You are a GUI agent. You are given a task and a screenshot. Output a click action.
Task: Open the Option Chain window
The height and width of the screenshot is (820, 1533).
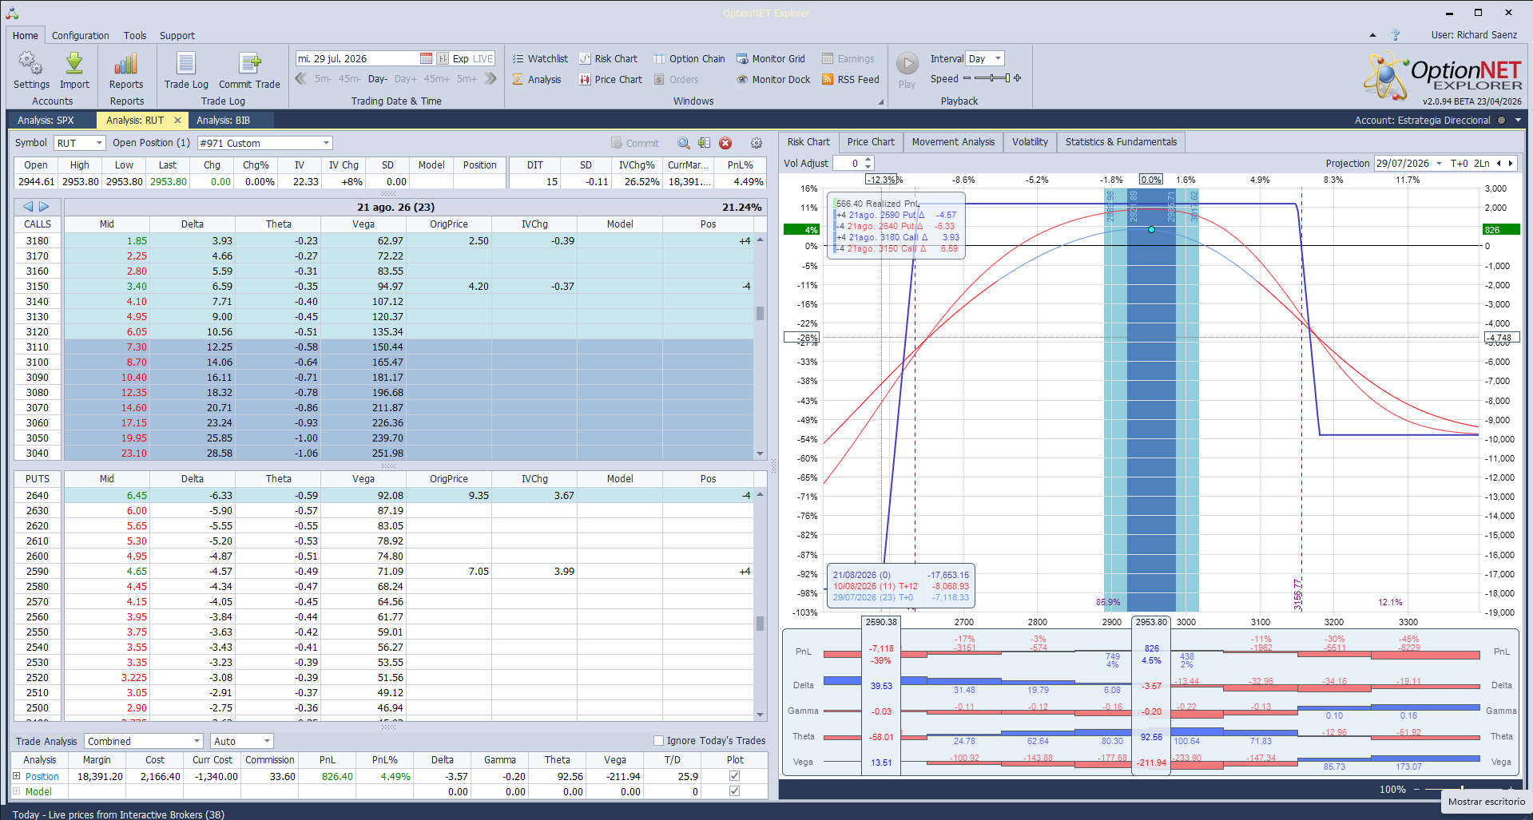689,58
